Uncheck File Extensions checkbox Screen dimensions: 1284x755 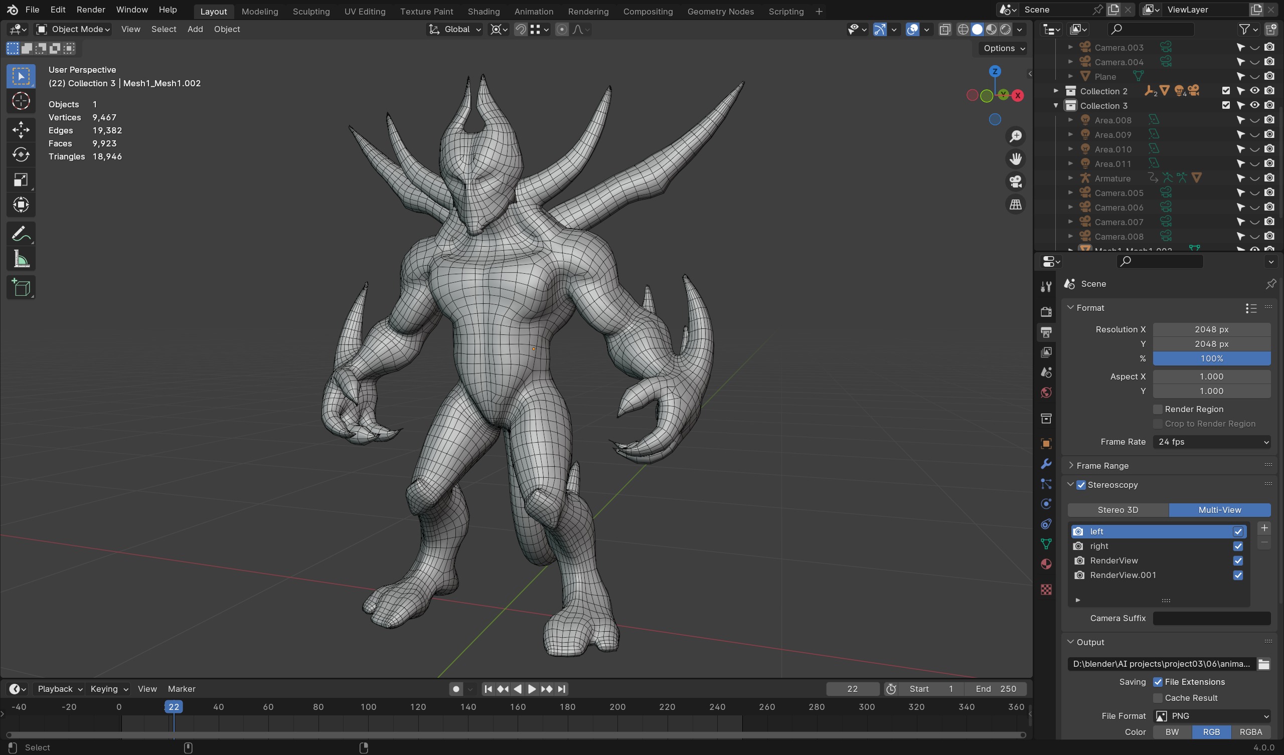click(x=1158, y=682)
